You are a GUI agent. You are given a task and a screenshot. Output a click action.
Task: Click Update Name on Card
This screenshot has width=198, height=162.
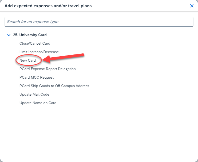coord(38,103)
